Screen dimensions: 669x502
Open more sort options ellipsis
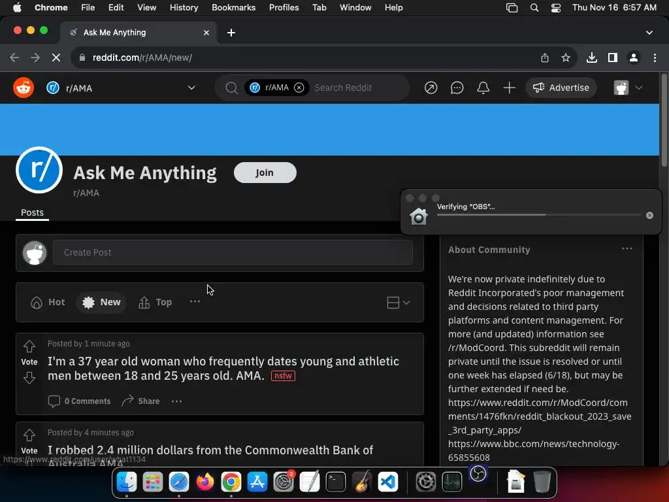click(x=195, y=301)
